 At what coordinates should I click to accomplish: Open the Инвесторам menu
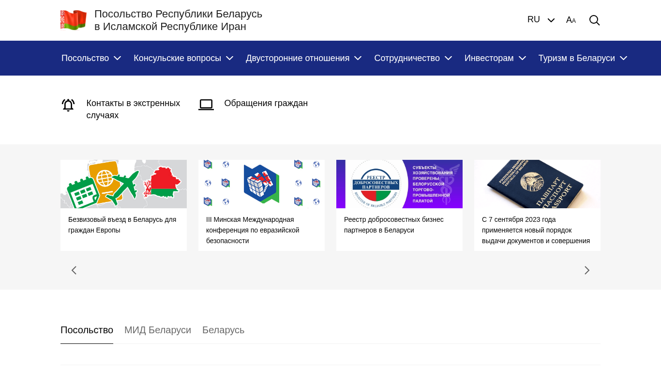[x=495, y=58]
